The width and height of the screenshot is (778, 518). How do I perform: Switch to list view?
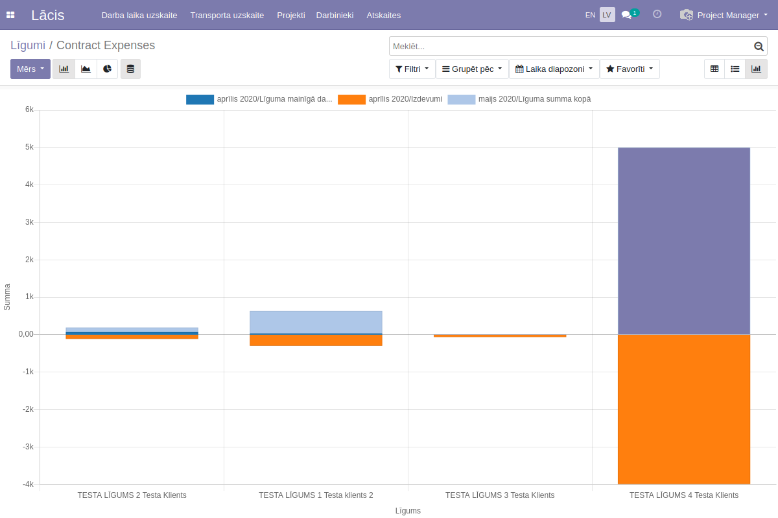tap(735, 69)
